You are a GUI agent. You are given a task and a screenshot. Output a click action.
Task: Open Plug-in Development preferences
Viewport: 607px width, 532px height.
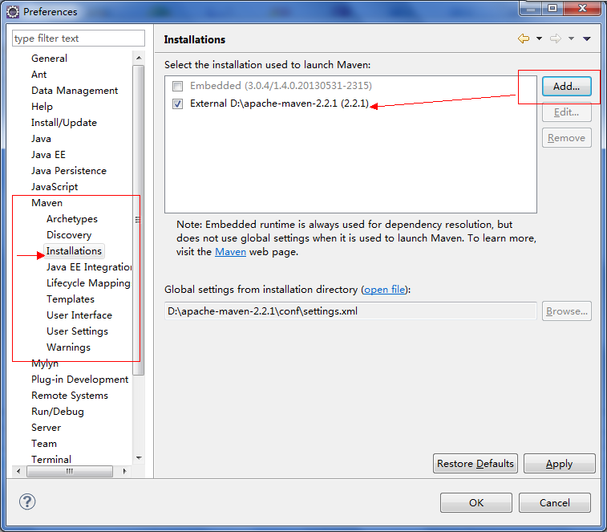coord(79,380)
